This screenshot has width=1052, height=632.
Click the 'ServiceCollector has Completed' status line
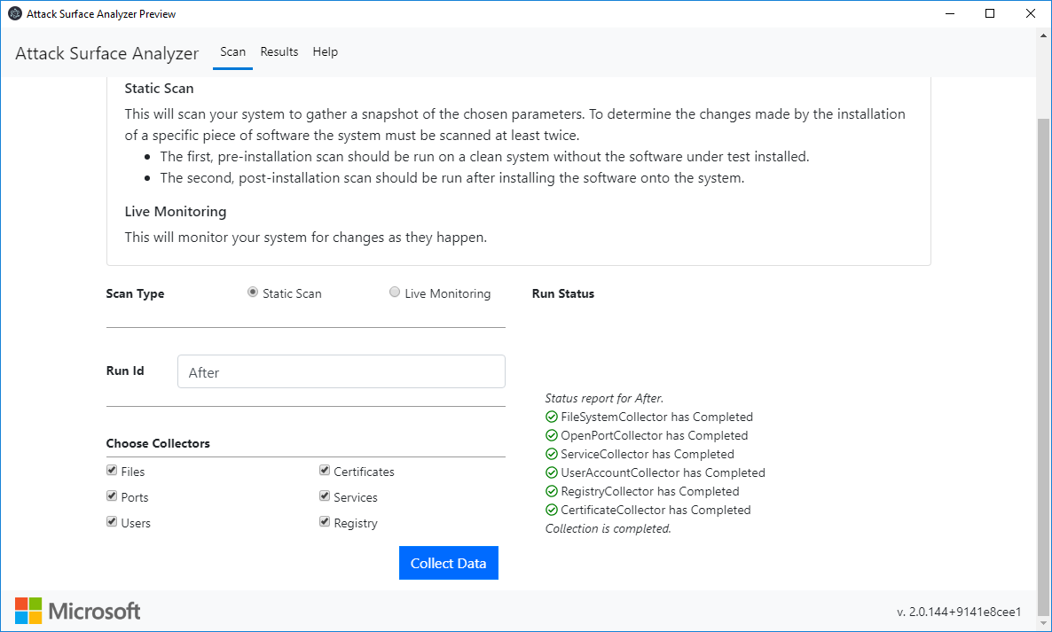(x=648, y=455)
